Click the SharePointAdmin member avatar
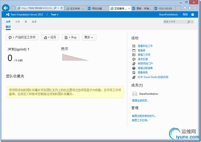This screenshot has width=201, height=142. tap(135, 94)
